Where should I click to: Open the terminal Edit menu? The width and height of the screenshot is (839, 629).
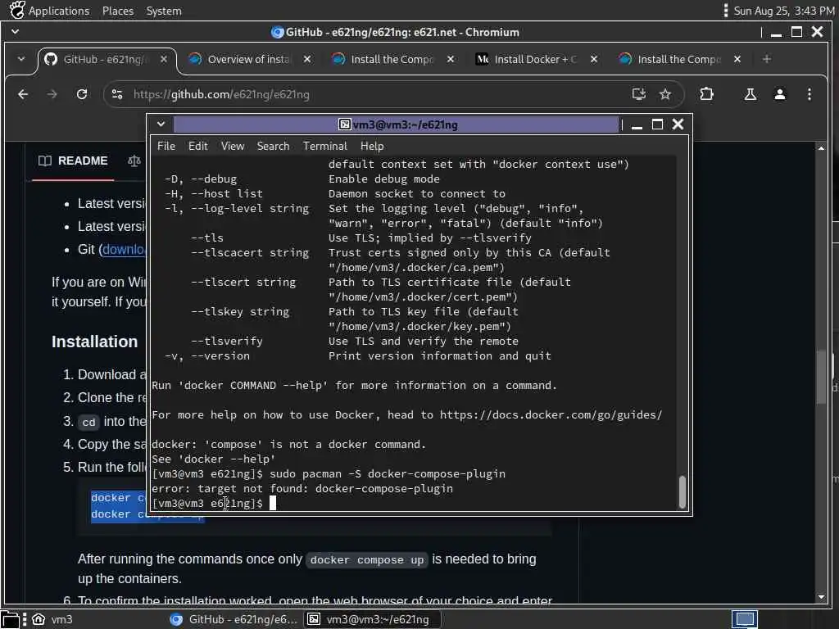[x=197, y=146]
